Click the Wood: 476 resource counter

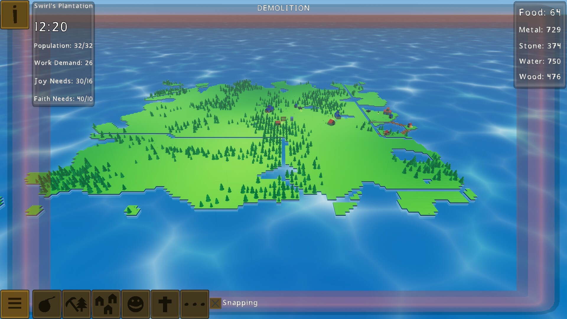[x=540, y=76]
